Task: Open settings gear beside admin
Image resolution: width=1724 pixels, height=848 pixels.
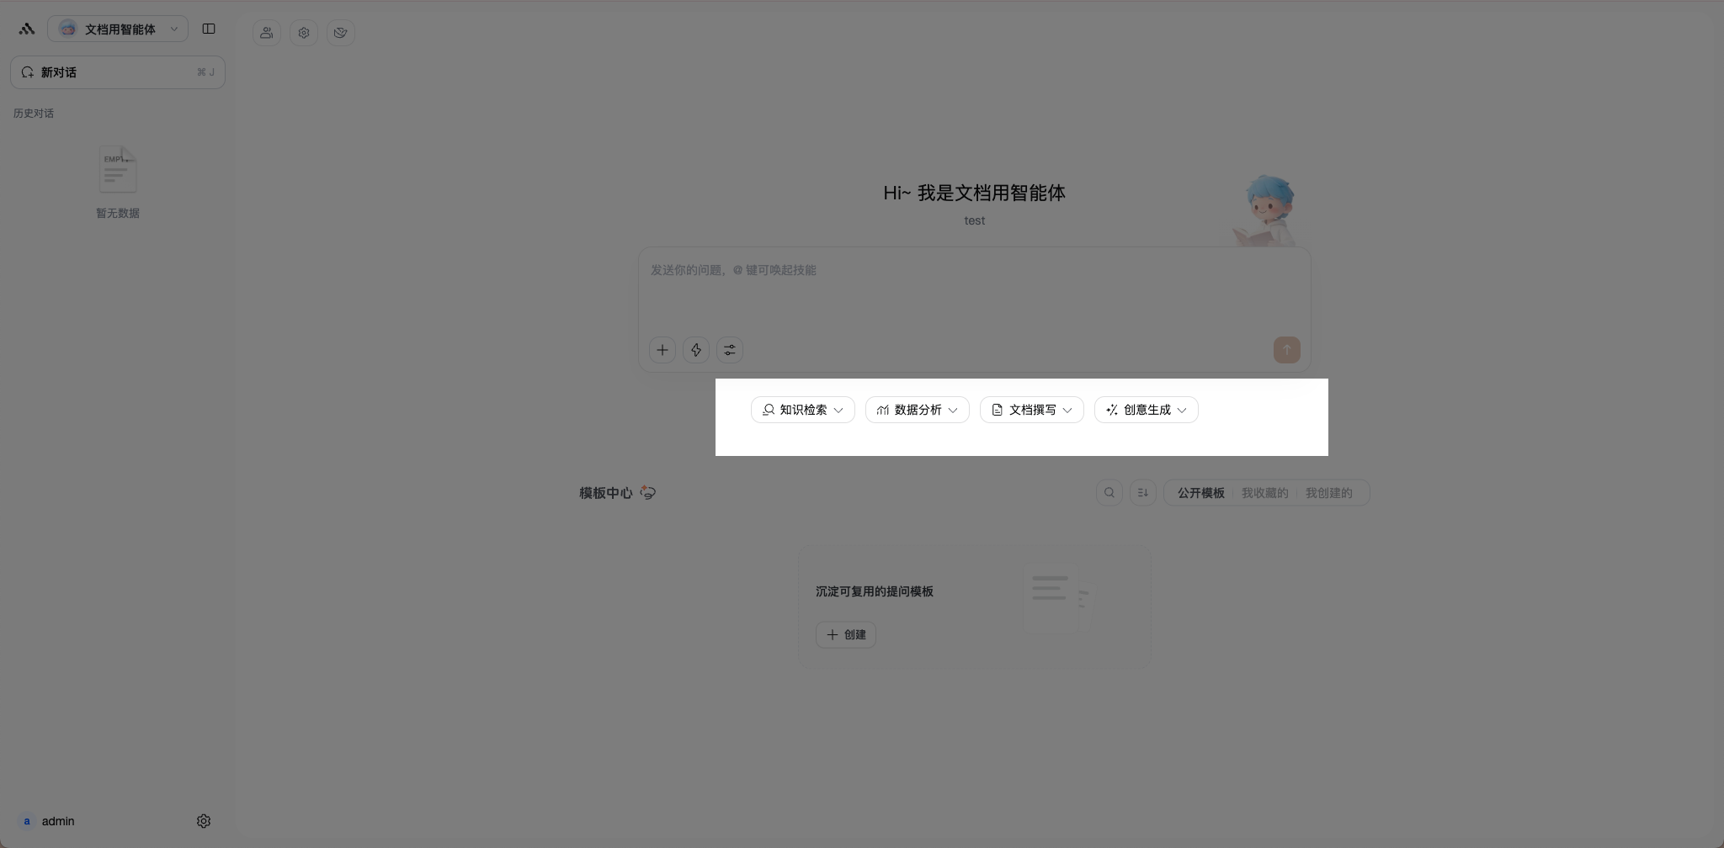Action: [204, 821]
